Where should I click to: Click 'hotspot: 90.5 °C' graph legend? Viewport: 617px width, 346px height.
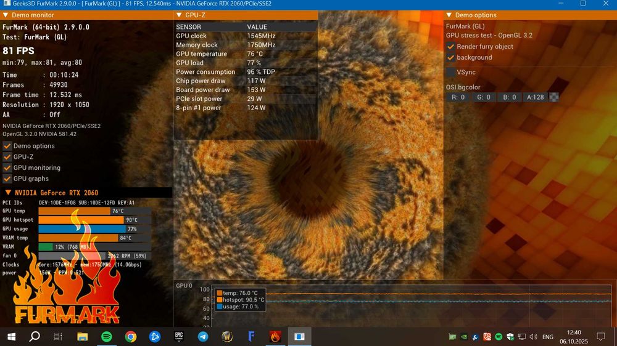(x=241, y=300)
